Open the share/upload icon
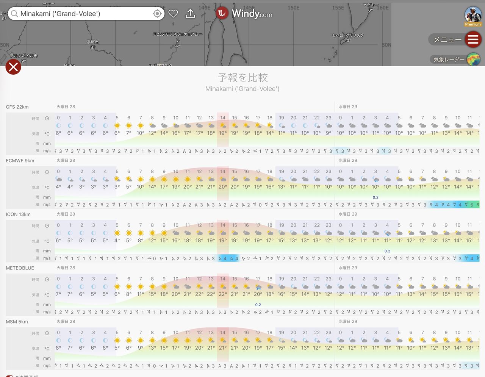Viewport: 485px width, 377px height. pos(190,14)
